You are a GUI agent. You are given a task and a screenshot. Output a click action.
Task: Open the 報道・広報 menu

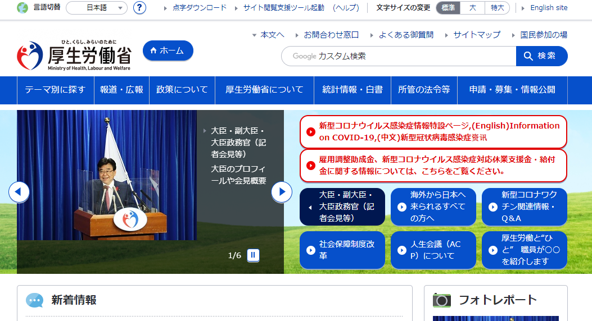pos(121,90)
